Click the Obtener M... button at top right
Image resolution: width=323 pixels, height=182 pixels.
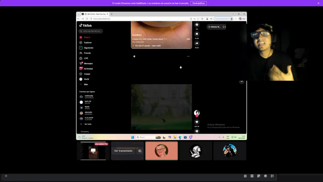pos(214,27)
